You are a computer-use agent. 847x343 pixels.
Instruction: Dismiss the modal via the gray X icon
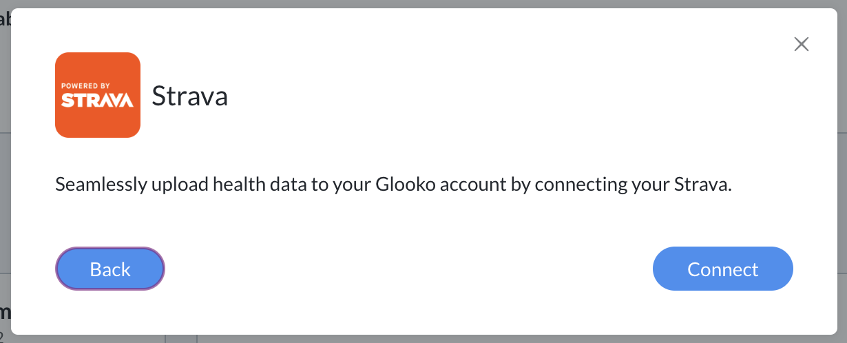coord(801,45)
